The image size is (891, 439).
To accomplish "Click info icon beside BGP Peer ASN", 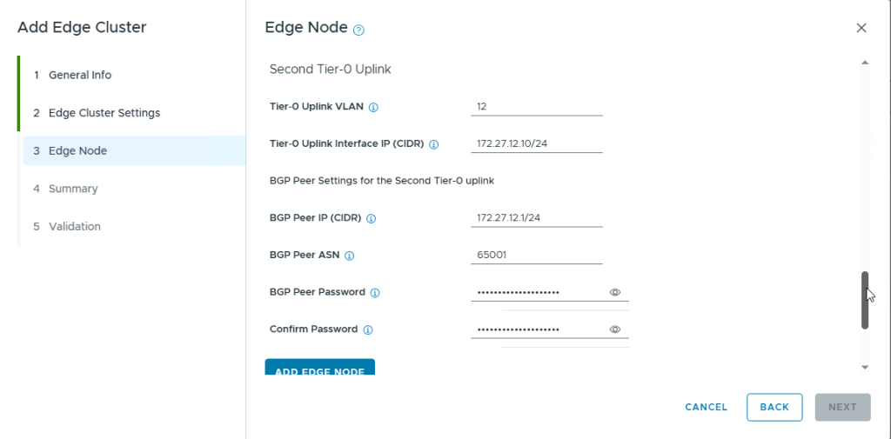I will click(x=350, y=256).
